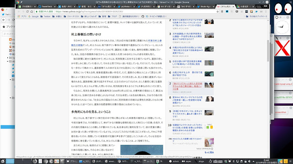Open その他のブックマーク folder
The width and height of the screenshot is (293, 164).
pos(256,16)
